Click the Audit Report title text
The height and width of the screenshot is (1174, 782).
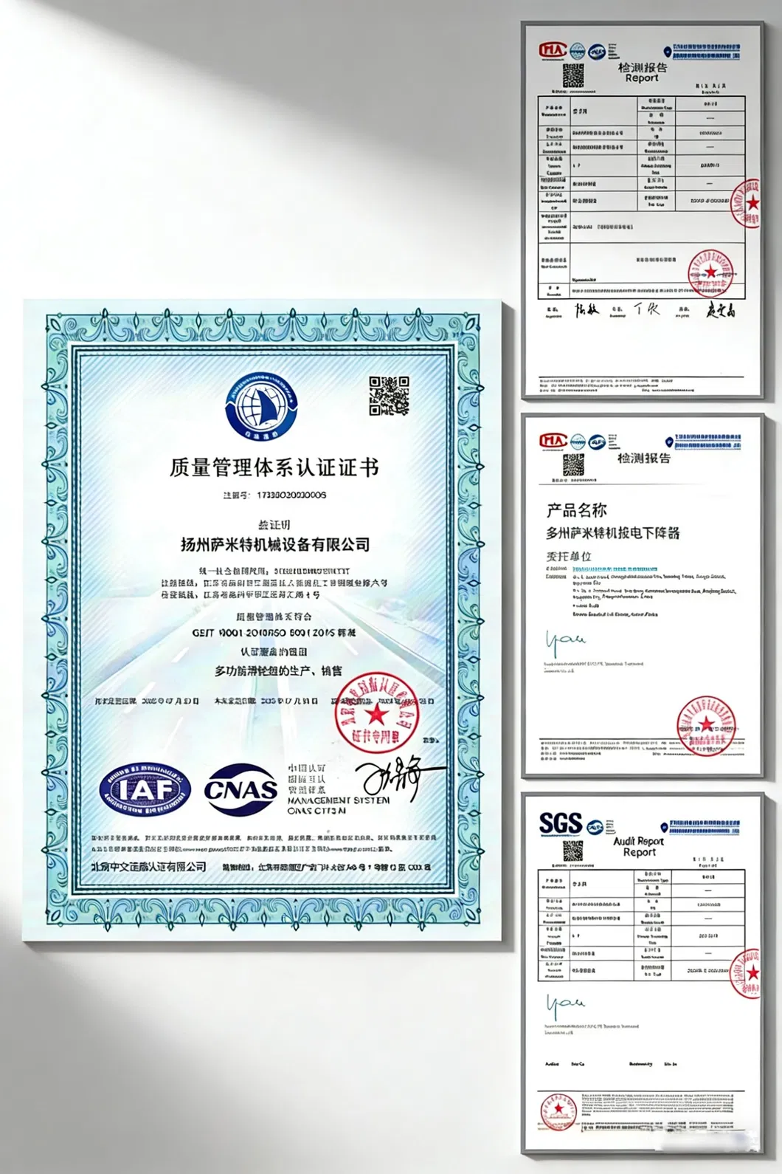pyautogui.click(x=639, y=846)
